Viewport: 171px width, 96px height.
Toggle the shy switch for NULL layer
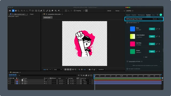pos(45,80)
